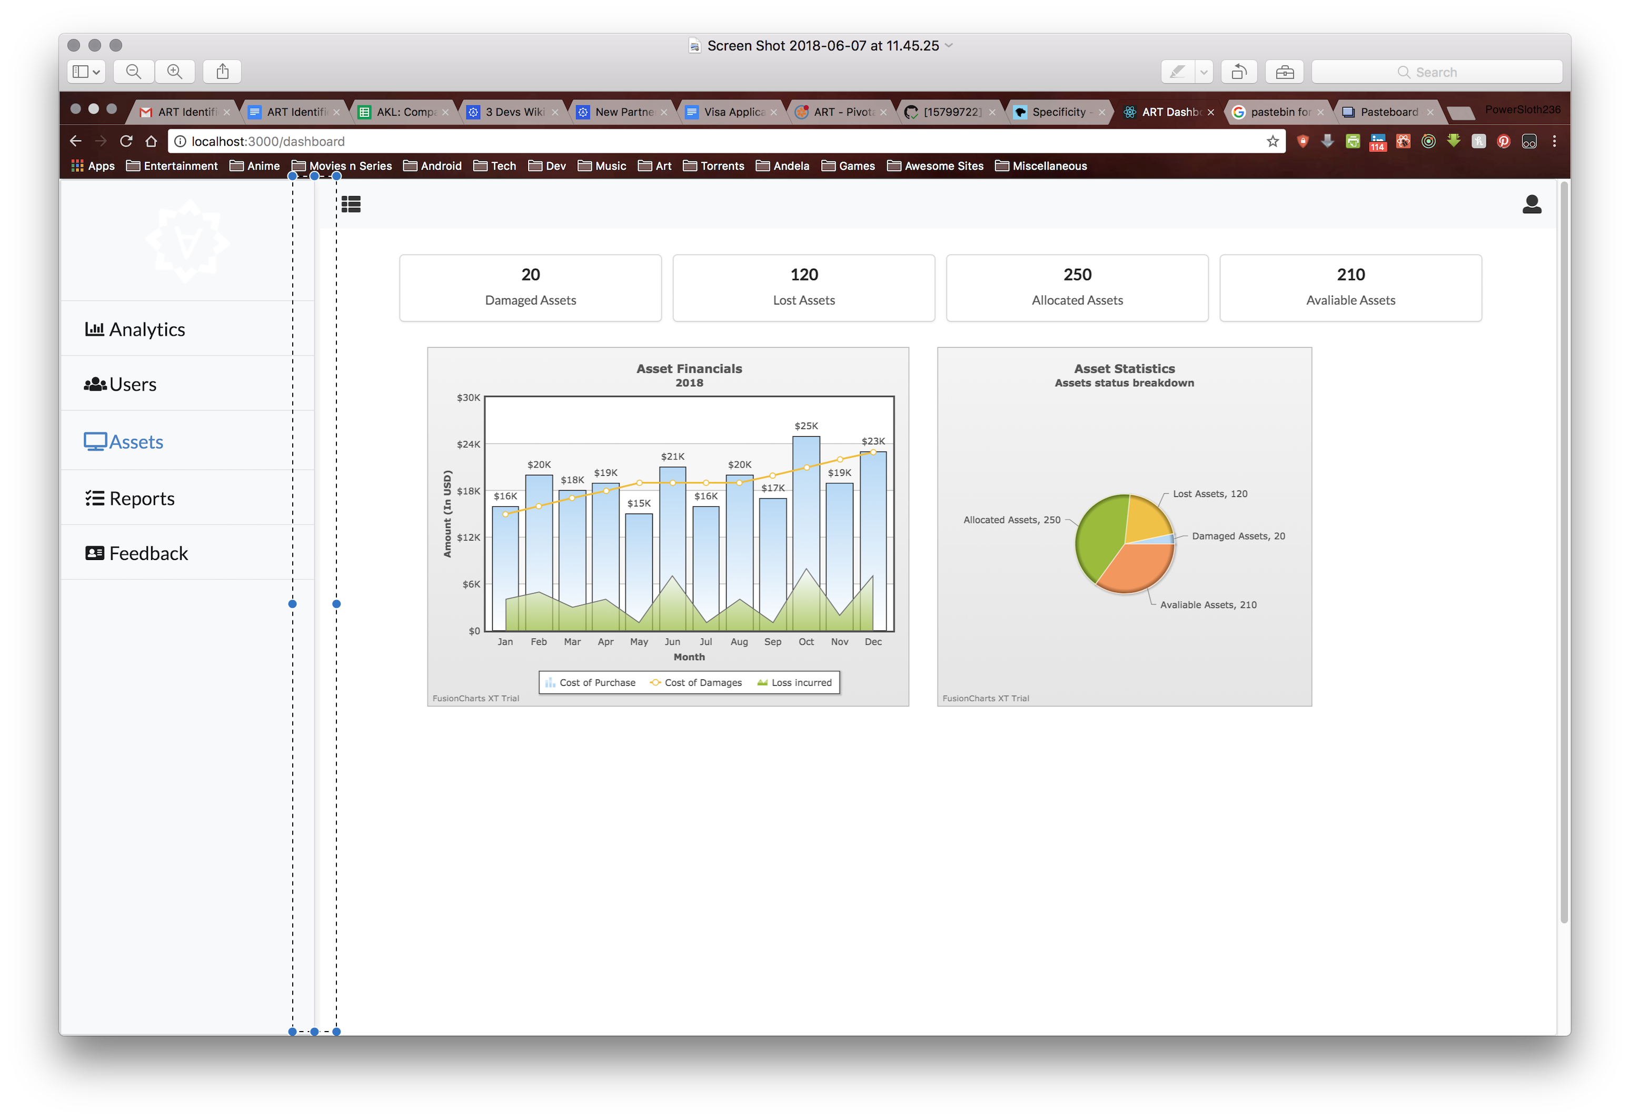Open the Movies n Series bookmarks folder
The image size is (1630, 1120).
[x=342, y=166]
